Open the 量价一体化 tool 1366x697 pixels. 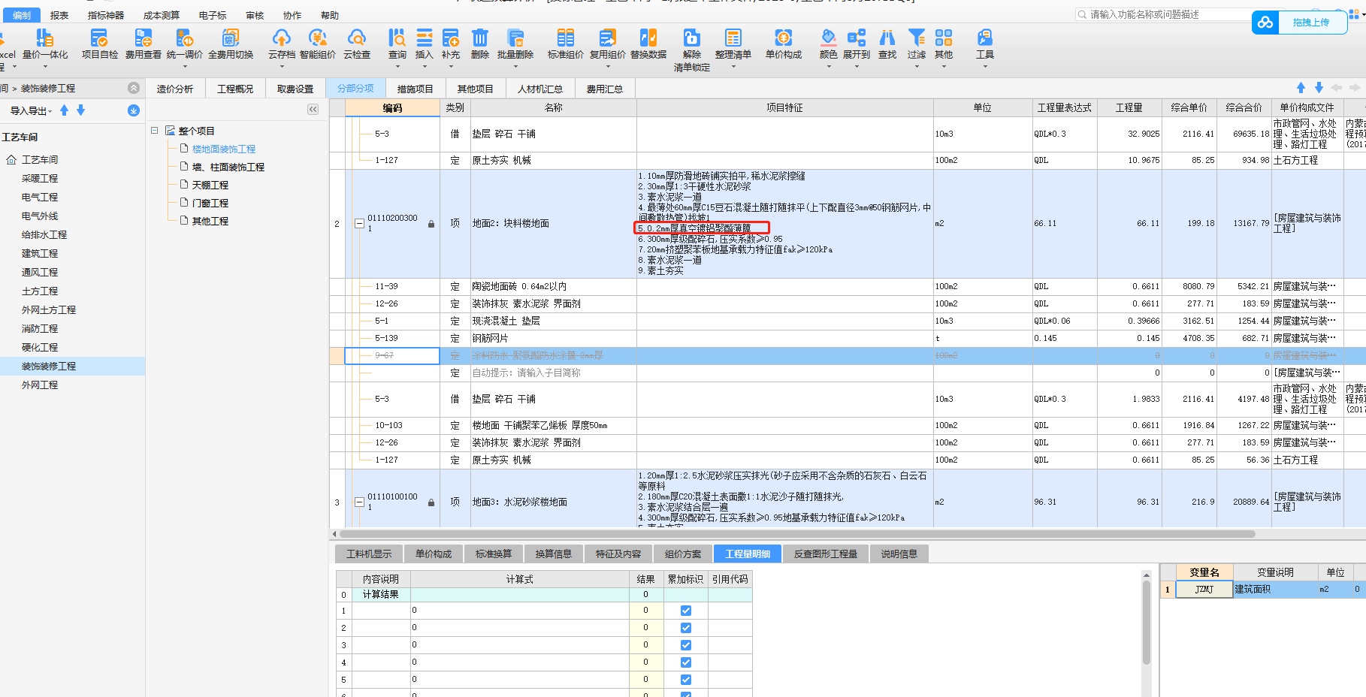click(45, 44)
